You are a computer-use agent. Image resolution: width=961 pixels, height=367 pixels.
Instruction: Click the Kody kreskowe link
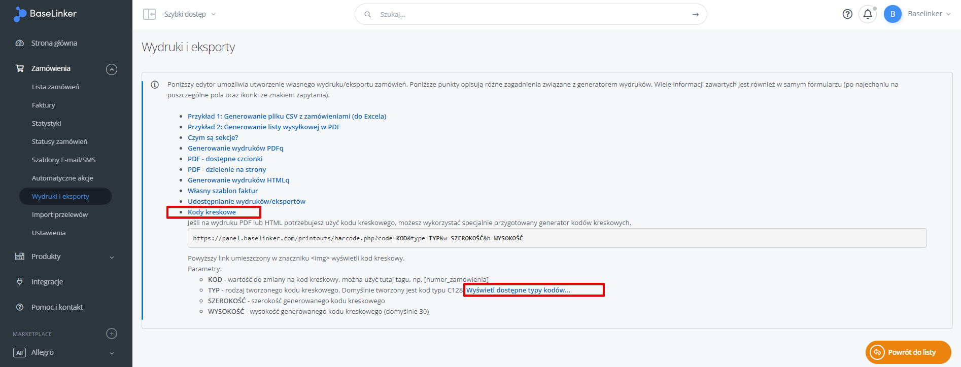(x=212, y=212)
